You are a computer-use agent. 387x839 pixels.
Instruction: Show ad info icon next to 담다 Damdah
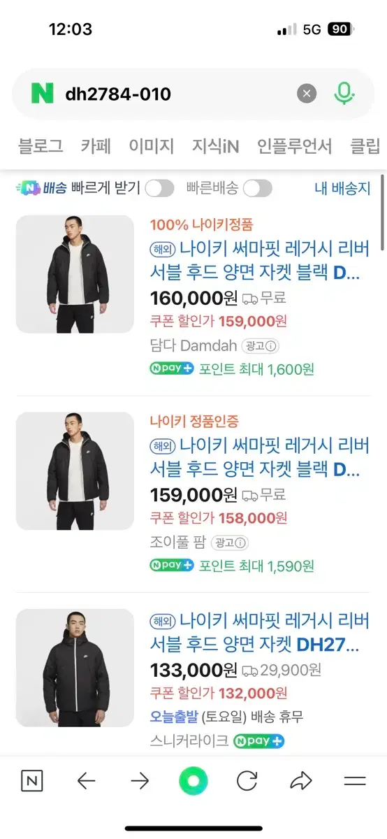click(x=261, y=345)
